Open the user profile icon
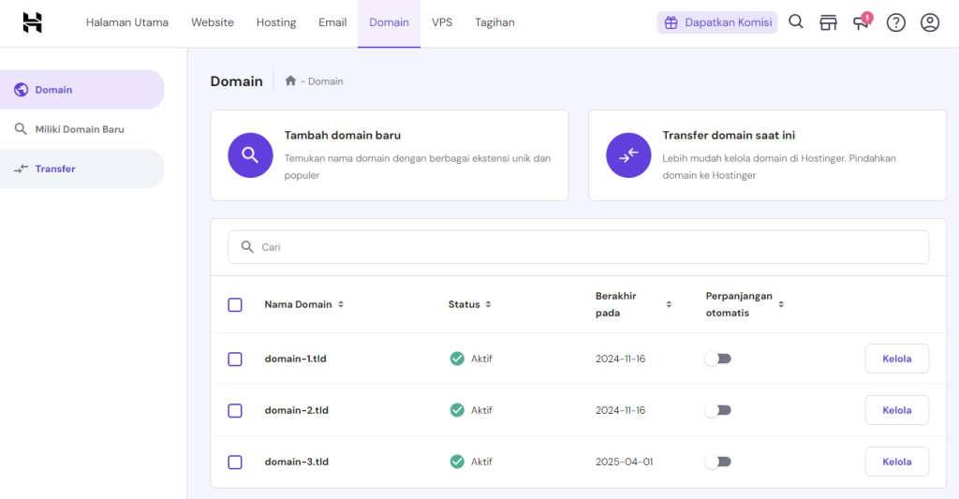Viewport: 959px width, 499px height. coord(930,22)
